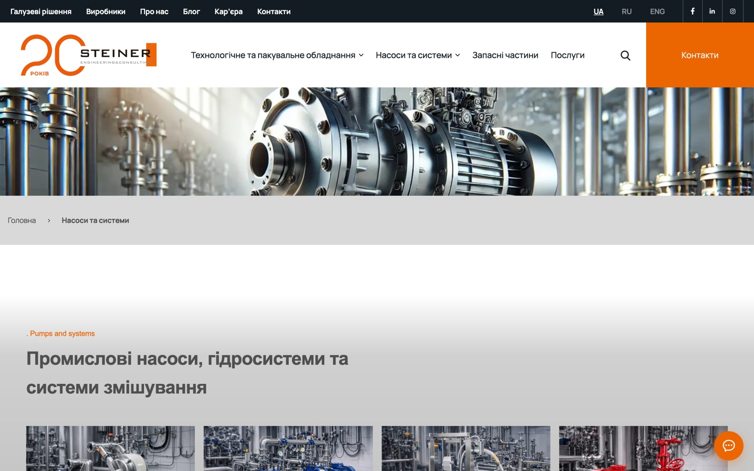The width and height of the screenshot is (754, 471).
Task: Open the first pump card thumbnail
Action: tap(110, 449)
